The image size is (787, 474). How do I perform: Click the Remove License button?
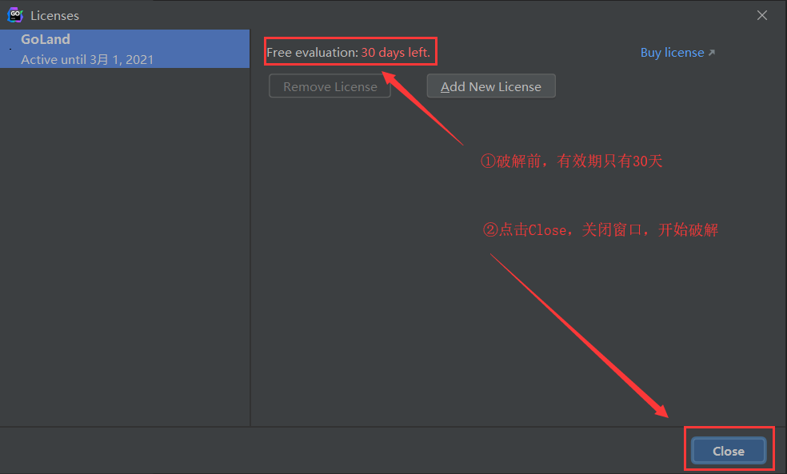click(x=330, y=86)
